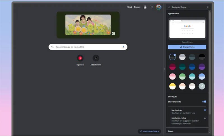The image size is (224, 137).
Task: Share the Google Doodle
Action: [113, 33]
